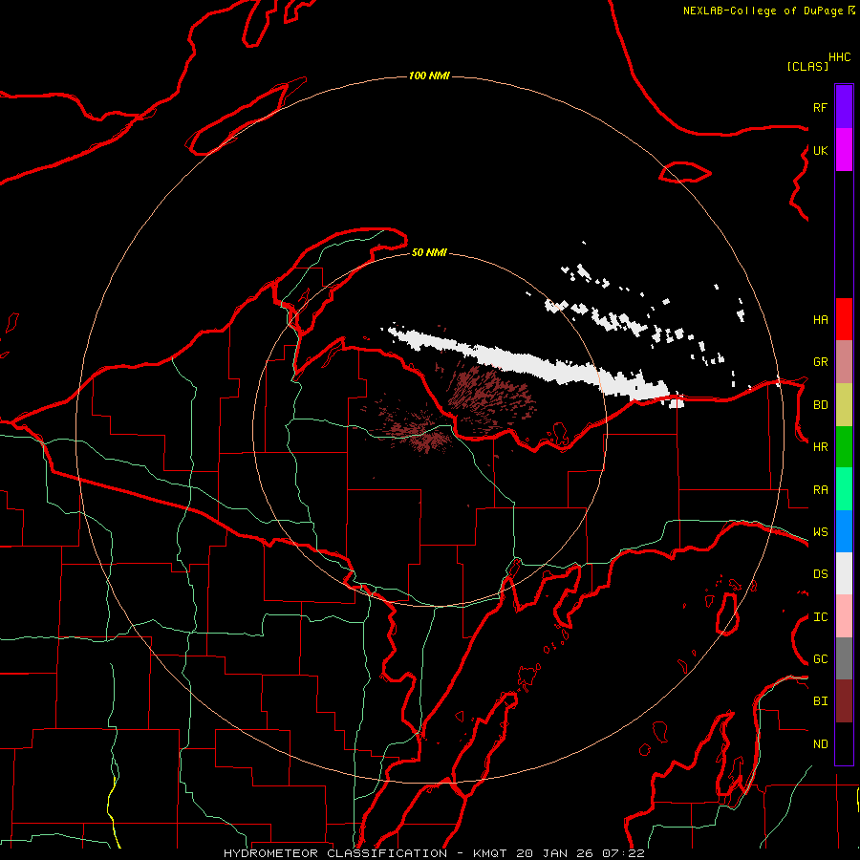Click the 'DS' legend label

[820, 574]
